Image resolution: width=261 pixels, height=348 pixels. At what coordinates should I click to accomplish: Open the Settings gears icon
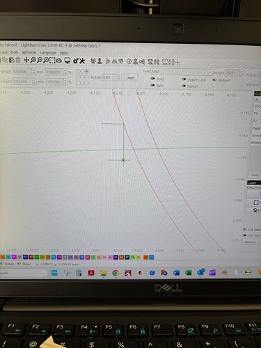click(76, 61)
